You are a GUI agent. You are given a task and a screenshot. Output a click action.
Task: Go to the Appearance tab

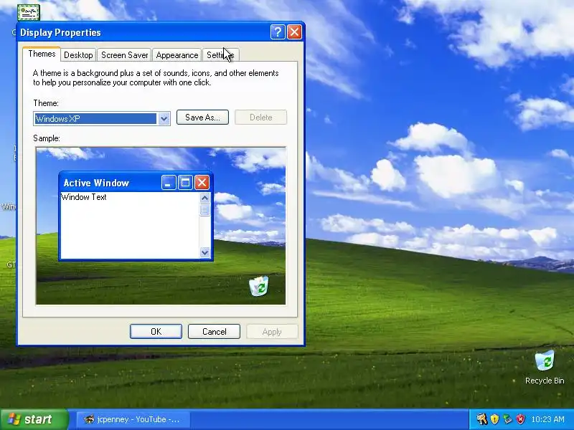click(177, 55)
